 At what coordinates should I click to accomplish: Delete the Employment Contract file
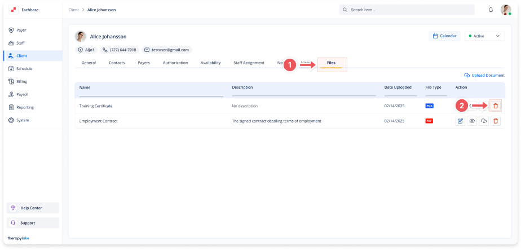pyautogui.click(x=496, y=121)
